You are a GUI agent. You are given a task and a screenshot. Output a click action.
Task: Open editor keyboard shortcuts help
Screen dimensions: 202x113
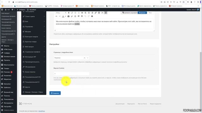pos(92,16)
